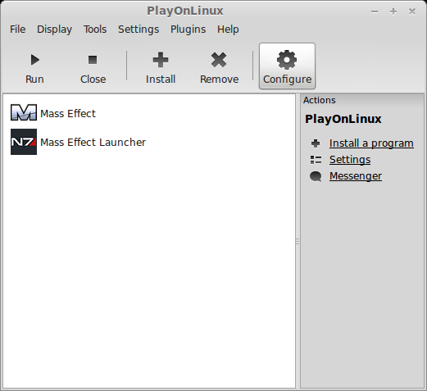Image resolution: width=427 pixels, height=391 pixels.
Task: Open the Messenger link
Action: pos(356,176)
